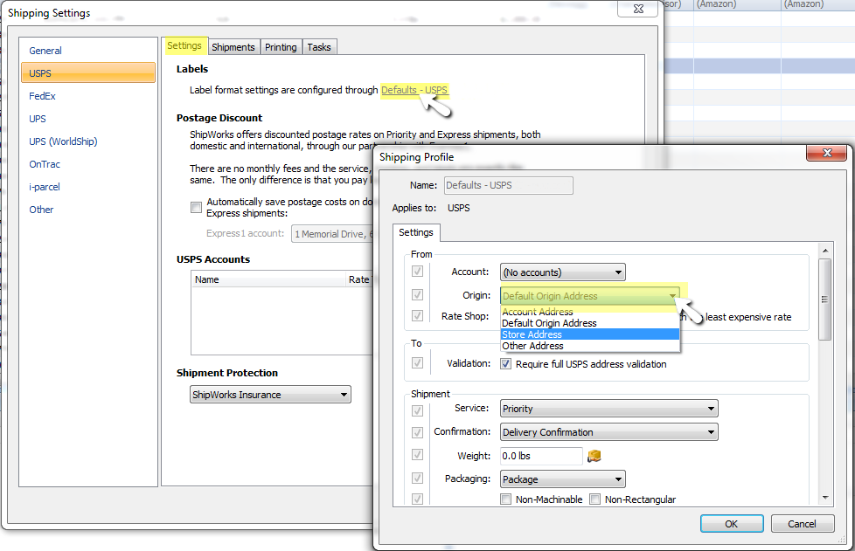Switch to the Tasks tab
The height and width of the screenshot is (551, 855).
(319, 47)
